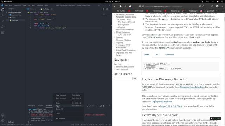Viewport: 225px width, 126px height.
Task: Click the padlock icon in the address bar
Action: click(x=143, y=6)
